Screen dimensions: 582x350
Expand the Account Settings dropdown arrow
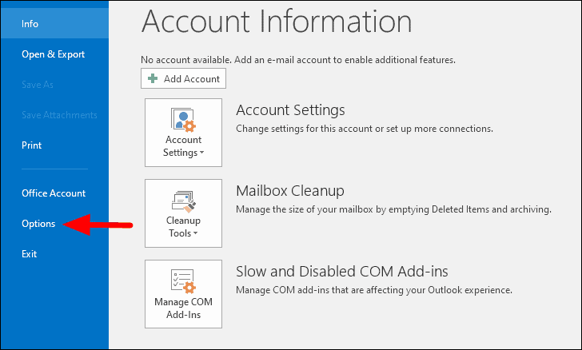pos(202,153)
